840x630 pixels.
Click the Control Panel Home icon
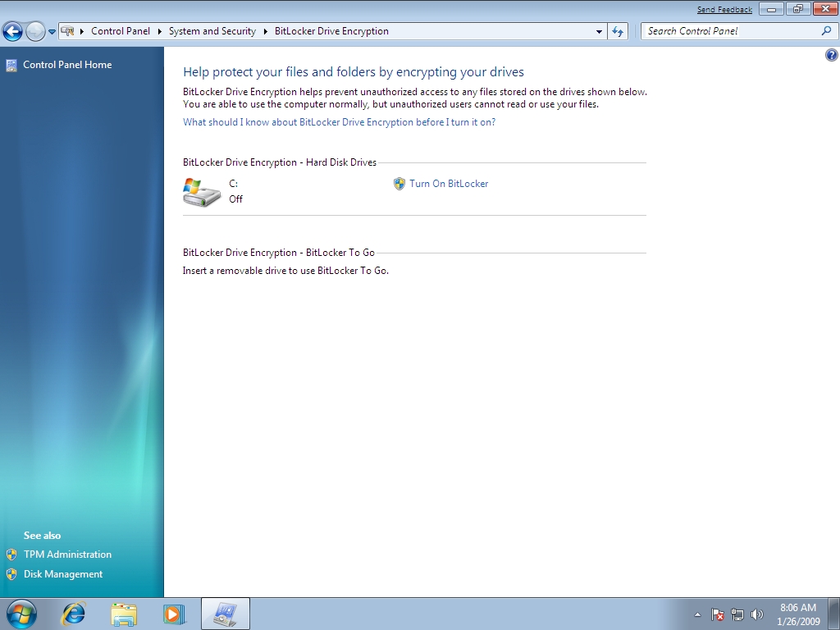tap(11, 66)
